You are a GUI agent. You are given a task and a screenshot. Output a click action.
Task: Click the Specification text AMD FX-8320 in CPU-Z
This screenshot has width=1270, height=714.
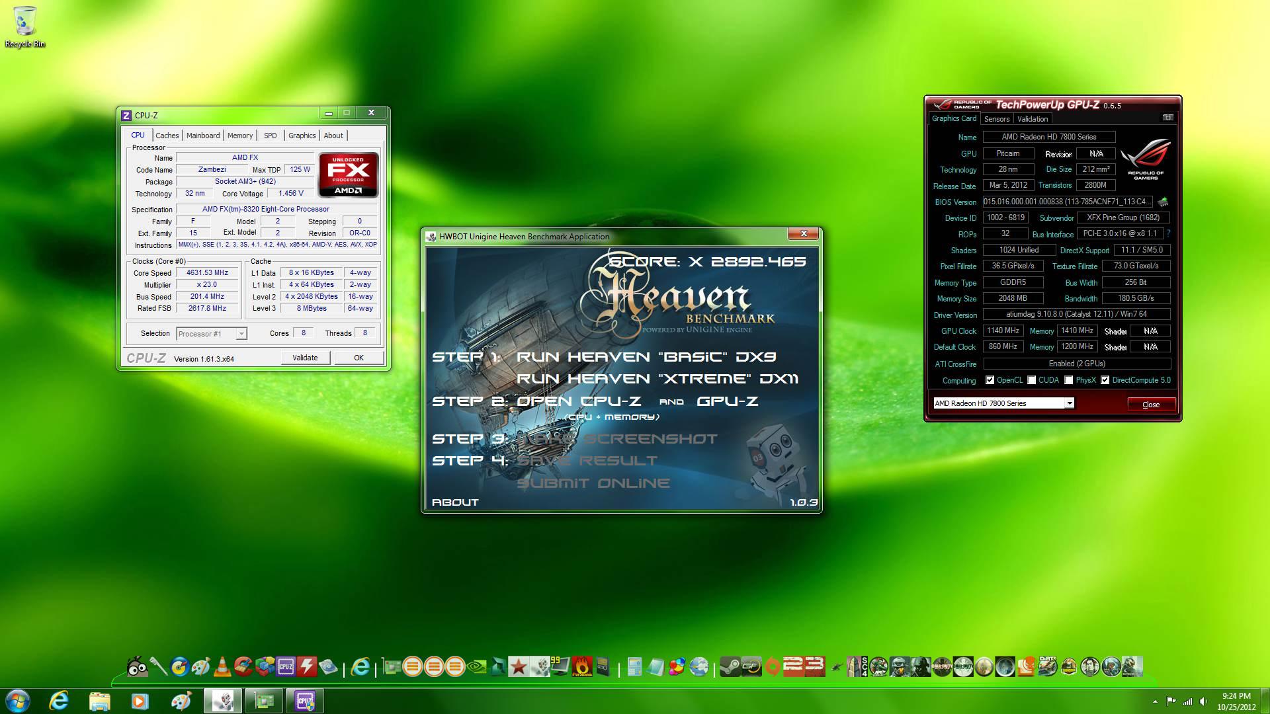[x=266, y=209]
